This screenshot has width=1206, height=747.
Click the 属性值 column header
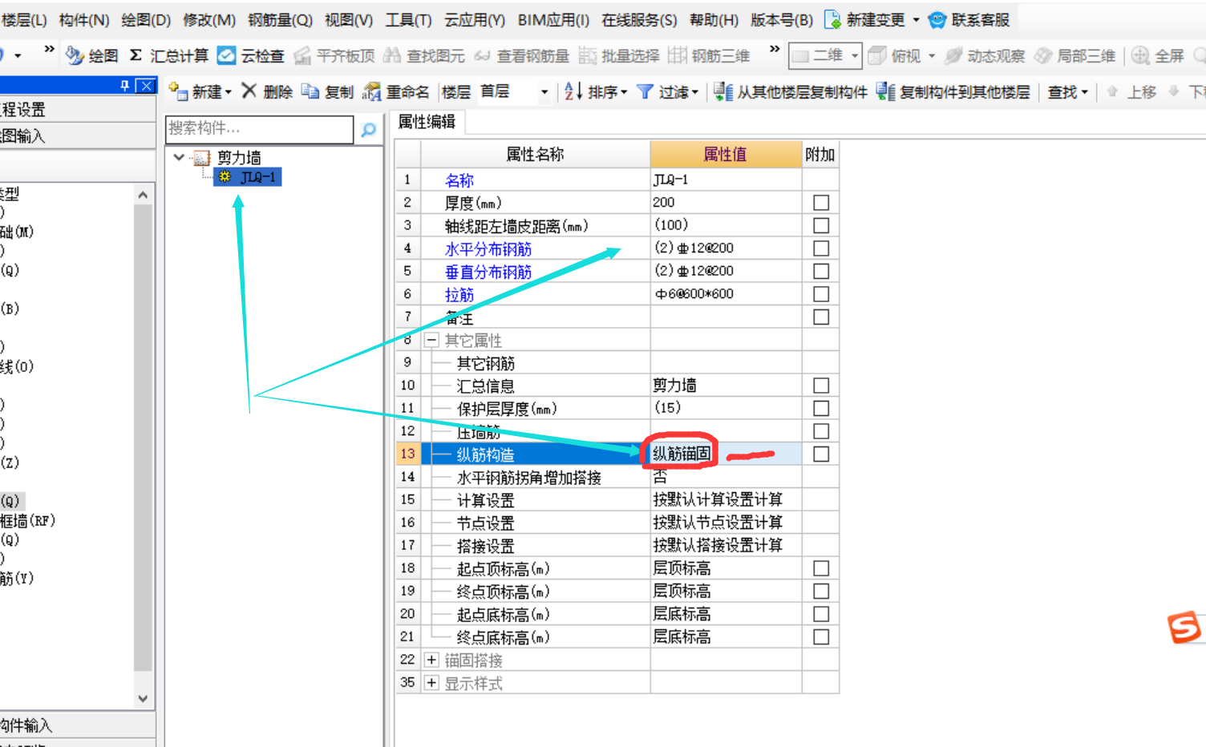[726, 155]
